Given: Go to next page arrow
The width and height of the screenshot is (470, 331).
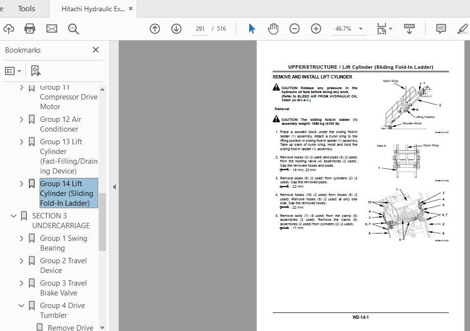Looking at the screenshot, I should (x=176, y=29).
